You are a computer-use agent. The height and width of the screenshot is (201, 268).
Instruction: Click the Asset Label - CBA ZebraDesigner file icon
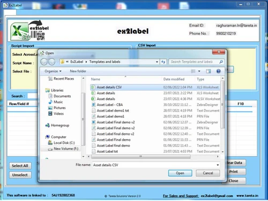point(93,105)
